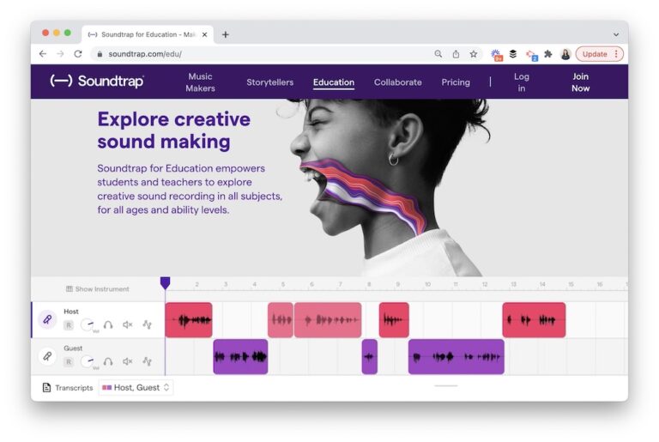Click the Transcripts document icon

click(x=46, y=388)
